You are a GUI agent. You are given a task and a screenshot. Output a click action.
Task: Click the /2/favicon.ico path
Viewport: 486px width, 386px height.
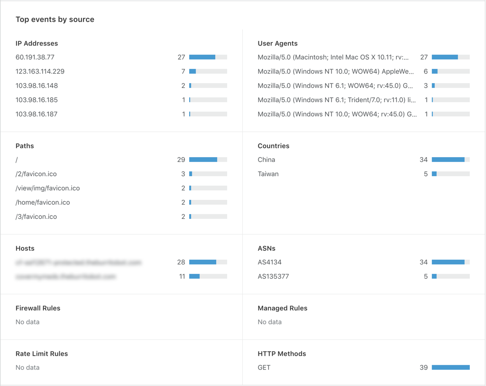click(36, 174)
